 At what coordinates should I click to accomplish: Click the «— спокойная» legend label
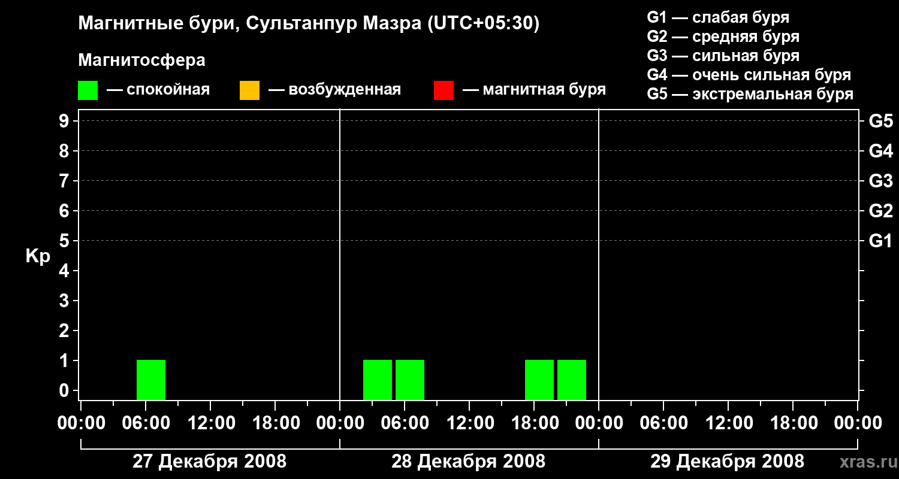pyautogui.click(x=158, y=90)
